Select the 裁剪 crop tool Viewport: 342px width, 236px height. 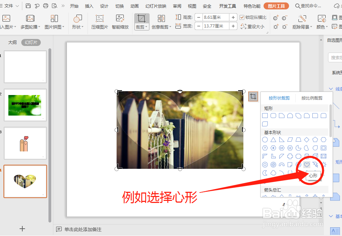tap(141, 19)
